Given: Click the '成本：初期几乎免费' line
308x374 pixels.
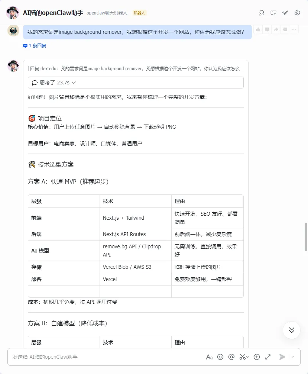Looking at the screenshot, I should 72,302.
